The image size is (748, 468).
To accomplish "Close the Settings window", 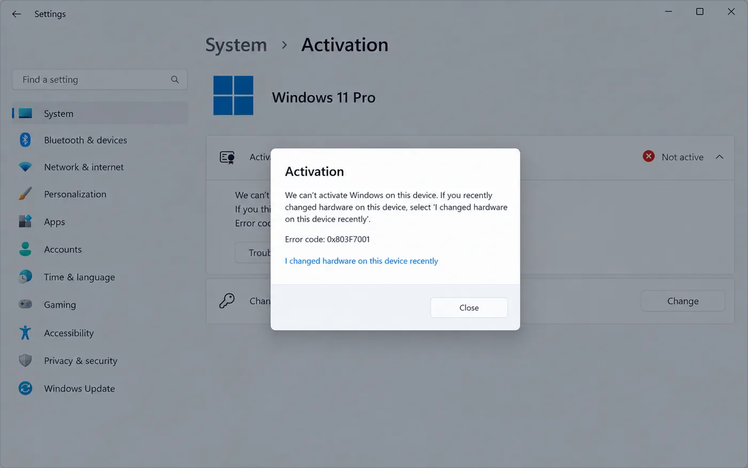I will (x=731, y=12).
